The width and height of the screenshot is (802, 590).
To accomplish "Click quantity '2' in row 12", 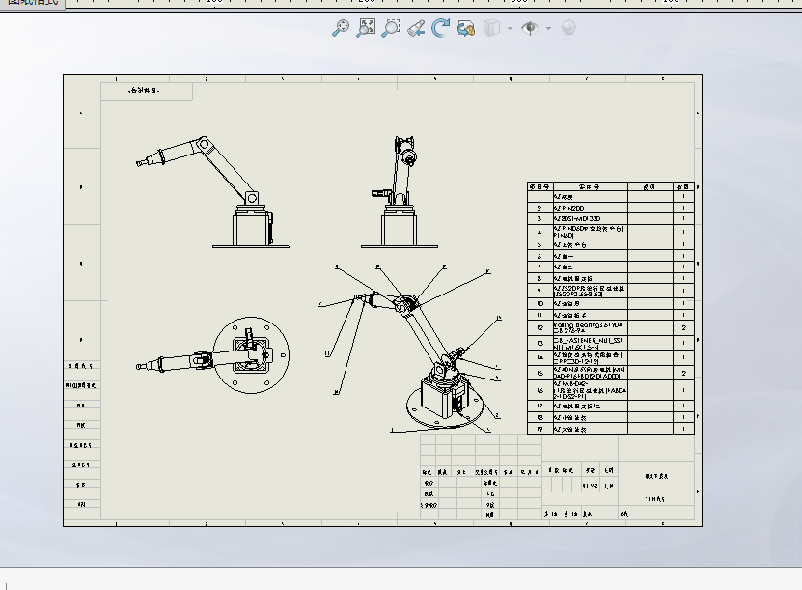I will coord(683,328).
